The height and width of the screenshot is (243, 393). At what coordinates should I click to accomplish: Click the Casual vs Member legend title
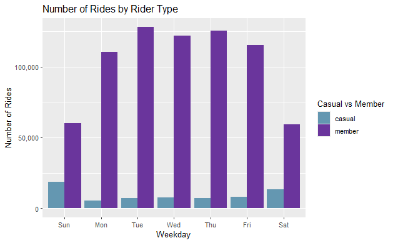click(351, 104)
